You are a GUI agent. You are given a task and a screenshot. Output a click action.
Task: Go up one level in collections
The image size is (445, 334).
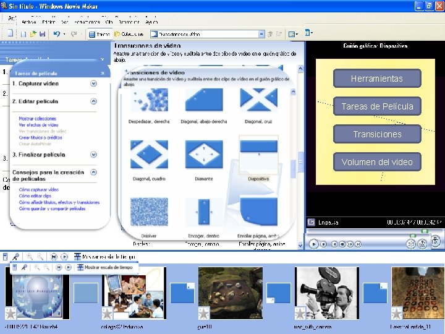tap(270, 34)
